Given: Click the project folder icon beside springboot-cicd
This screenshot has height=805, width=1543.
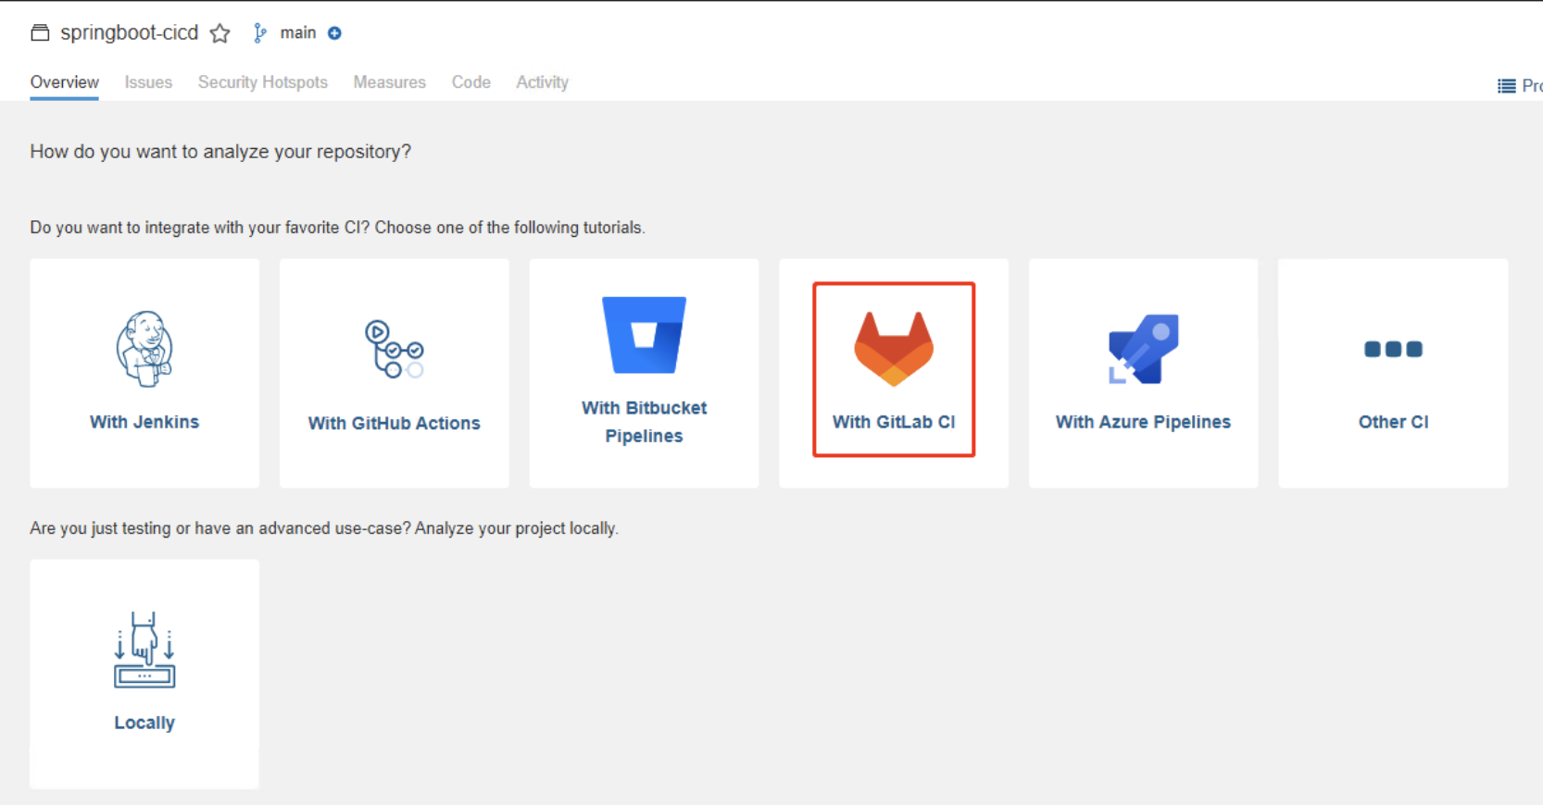Looking at the screenshot, I should tap(40, 33).
